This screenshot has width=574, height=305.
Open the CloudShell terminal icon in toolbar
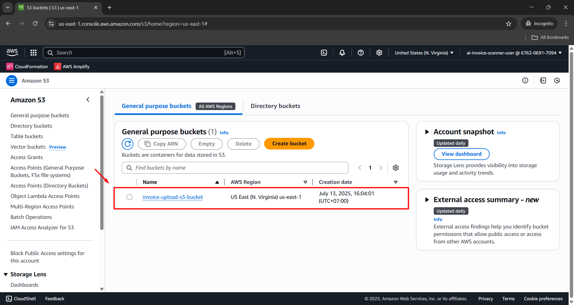point(324,52)
